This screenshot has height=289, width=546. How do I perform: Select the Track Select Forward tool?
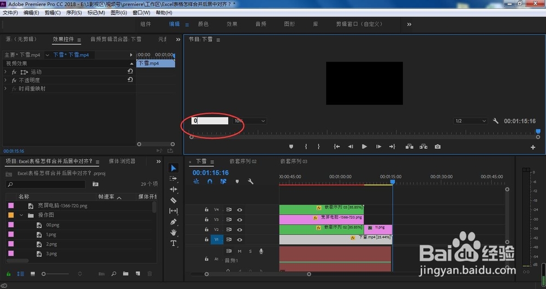pos(173,178)
